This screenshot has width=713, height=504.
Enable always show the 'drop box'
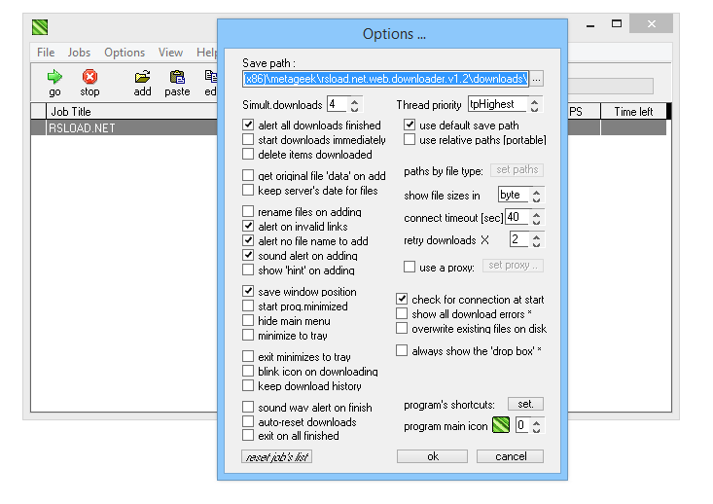tap(402, 350)
